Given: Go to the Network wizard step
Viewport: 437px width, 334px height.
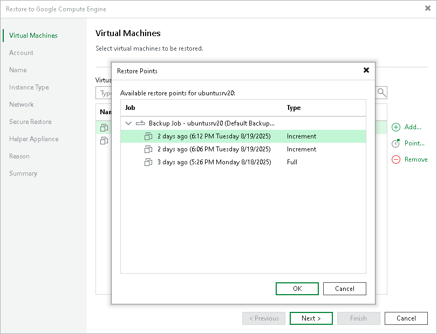Looking at the screenshot, I should pos(22,105).
